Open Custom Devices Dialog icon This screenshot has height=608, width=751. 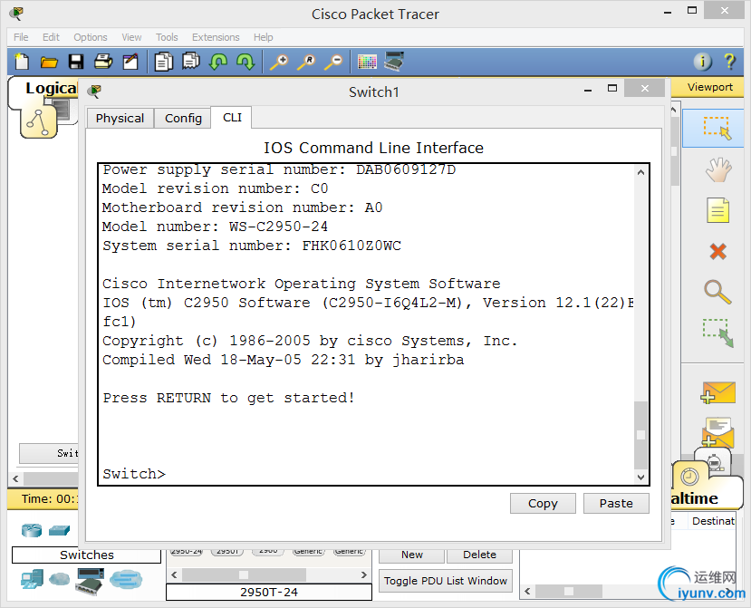tap(394, 62)
